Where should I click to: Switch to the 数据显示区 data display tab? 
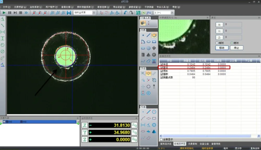pos(180,144)
